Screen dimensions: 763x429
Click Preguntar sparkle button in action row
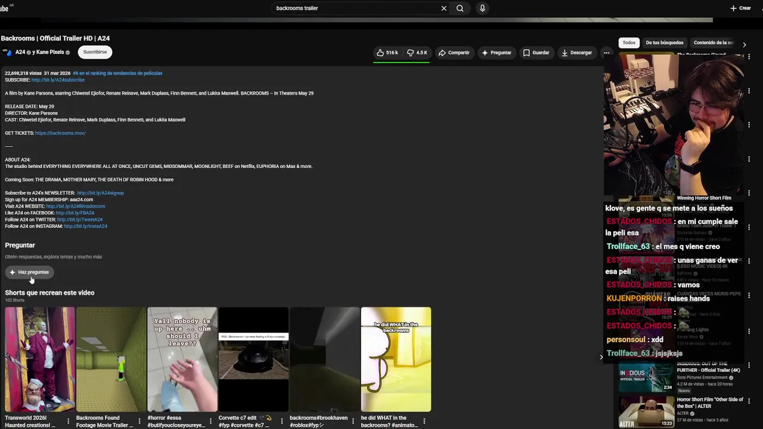(496, 52)
